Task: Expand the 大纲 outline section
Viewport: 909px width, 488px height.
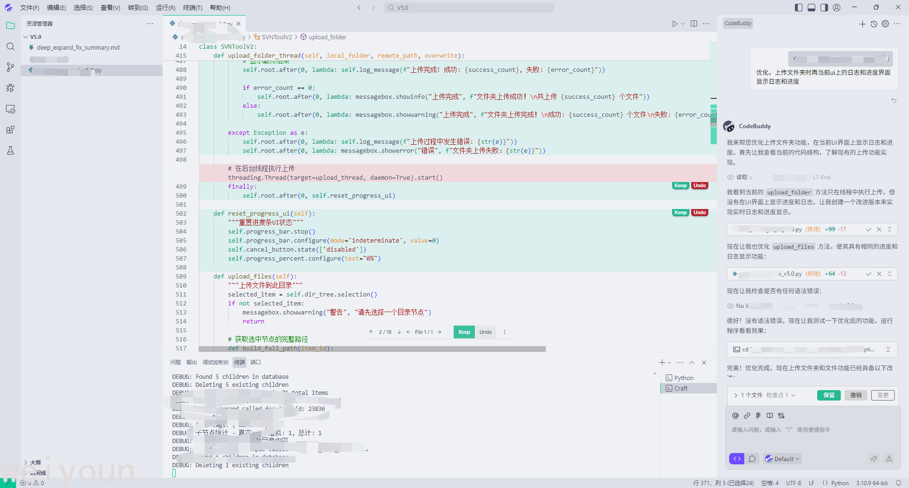Action: point(35,462)
